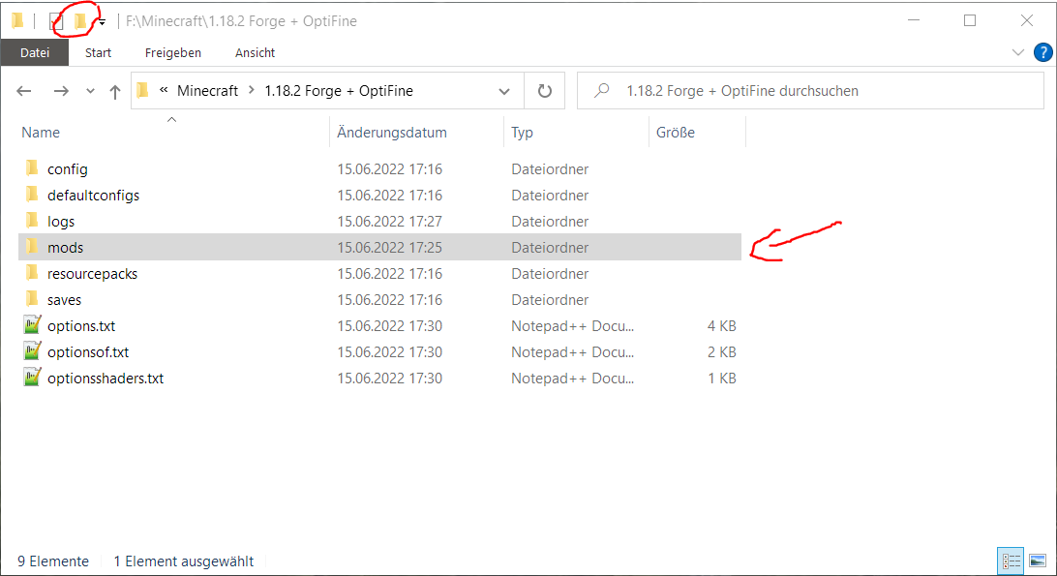Switch to details view in status bar
The image size is (1057, 576).
[1011, 561]
